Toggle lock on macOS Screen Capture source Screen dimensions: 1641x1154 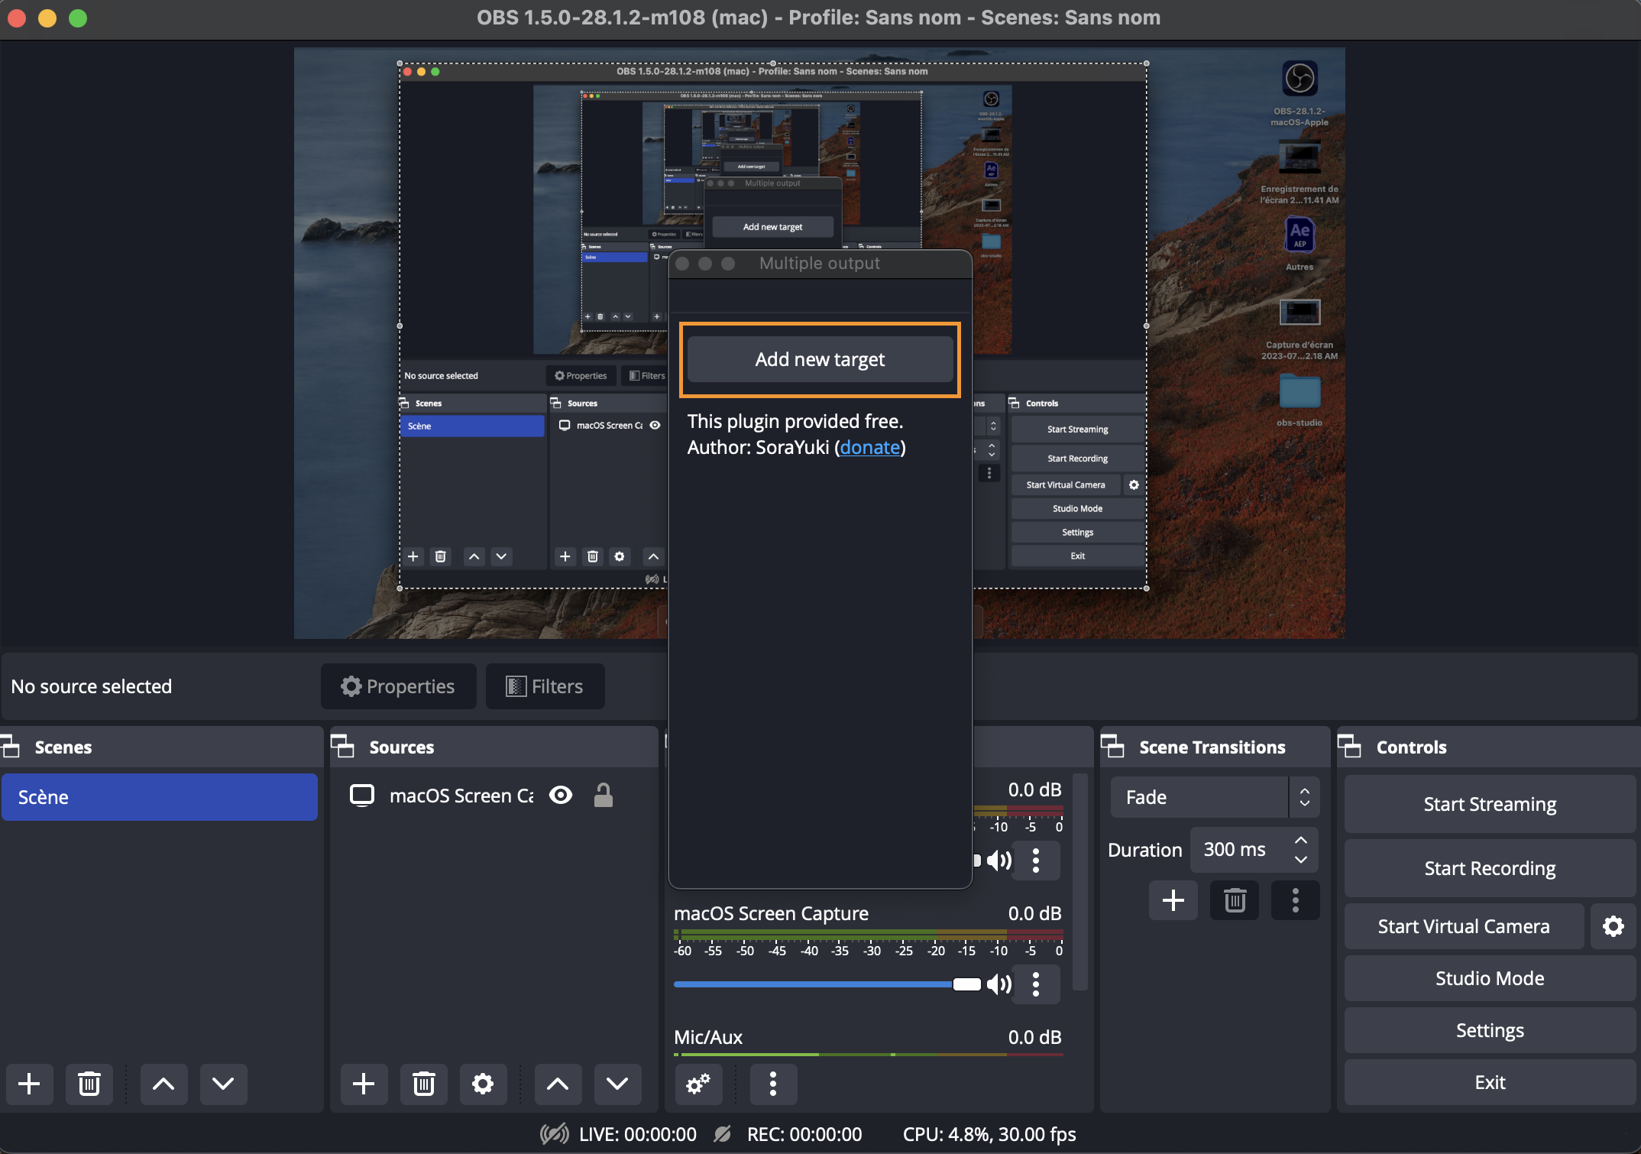tap(603, 796)
